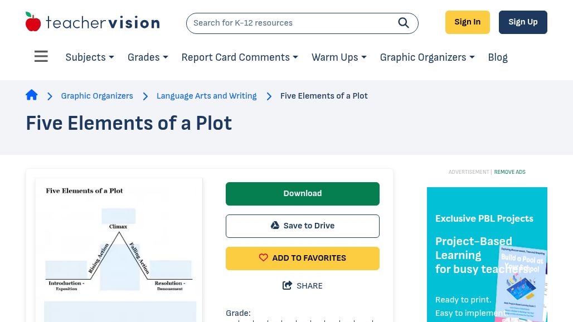
Task: Expand the Grades dropdown menu
Action: coord(148,57)
